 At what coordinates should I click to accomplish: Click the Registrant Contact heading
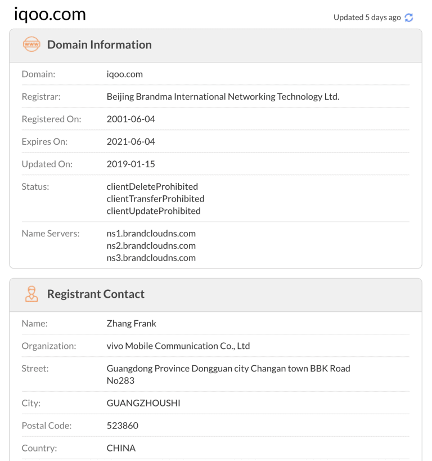point(96,294)
